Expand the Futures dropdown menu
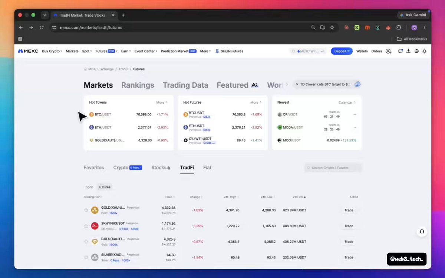 (106, 51)
